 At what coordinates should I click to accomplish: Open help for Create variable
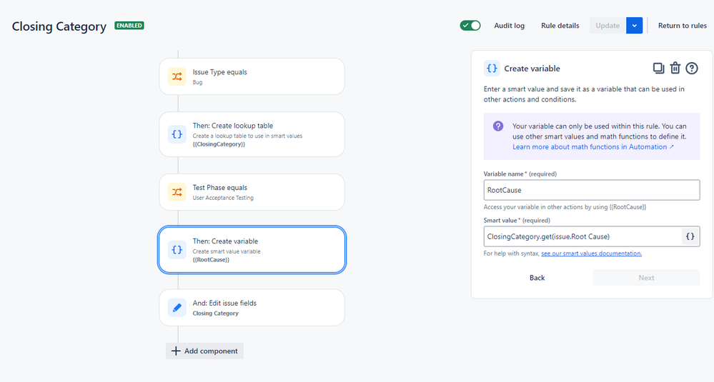(692, 69)
